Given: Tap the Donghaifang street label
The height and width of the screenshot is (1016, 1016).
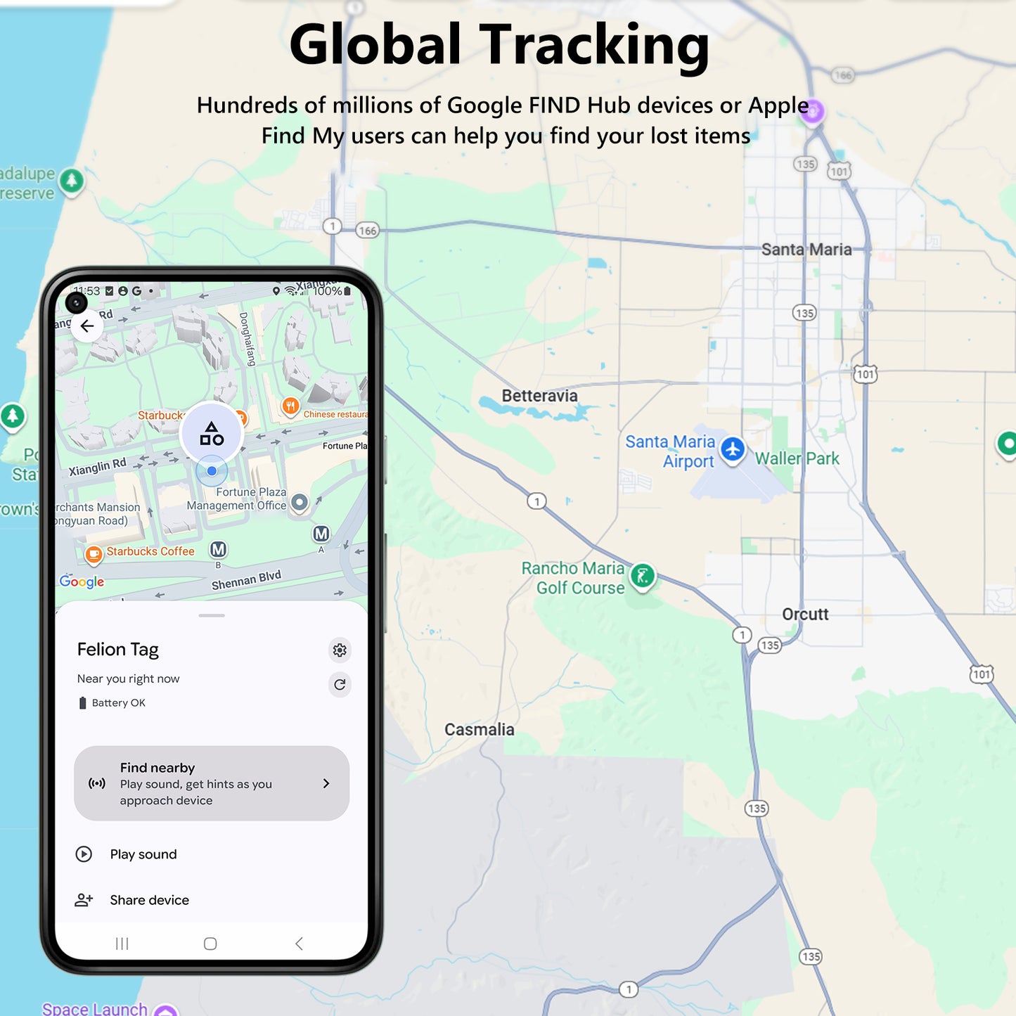Looking at the screenshot, I should pos(247,340).
